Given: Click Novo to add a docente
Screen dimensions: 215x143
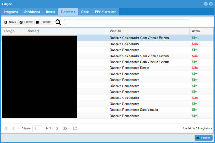Looking at the screenshot, I should click(10, 22).
